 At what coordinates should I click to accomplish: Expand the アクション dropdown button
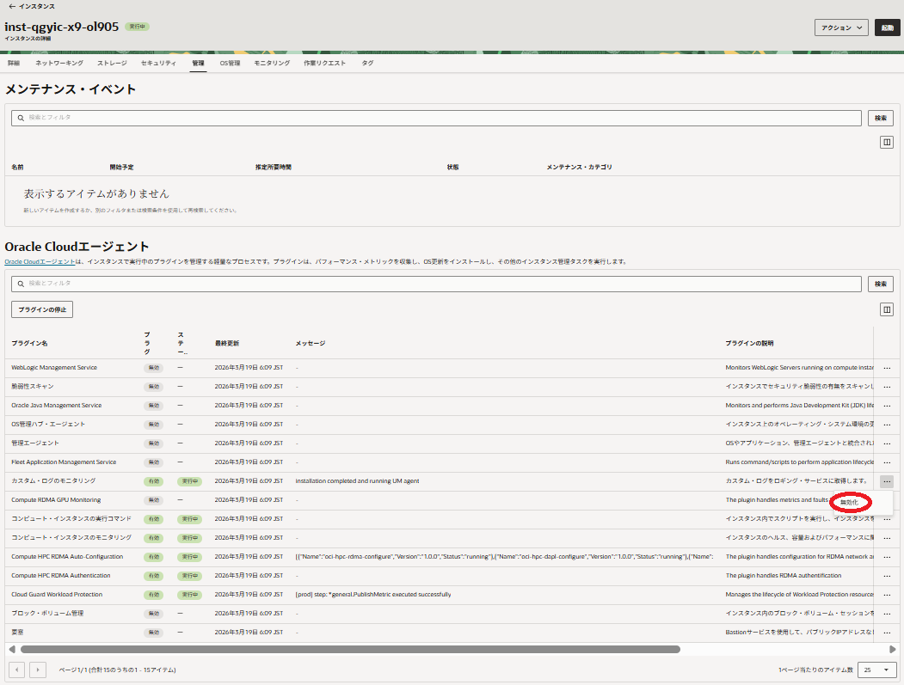click(x=841, y=28)
